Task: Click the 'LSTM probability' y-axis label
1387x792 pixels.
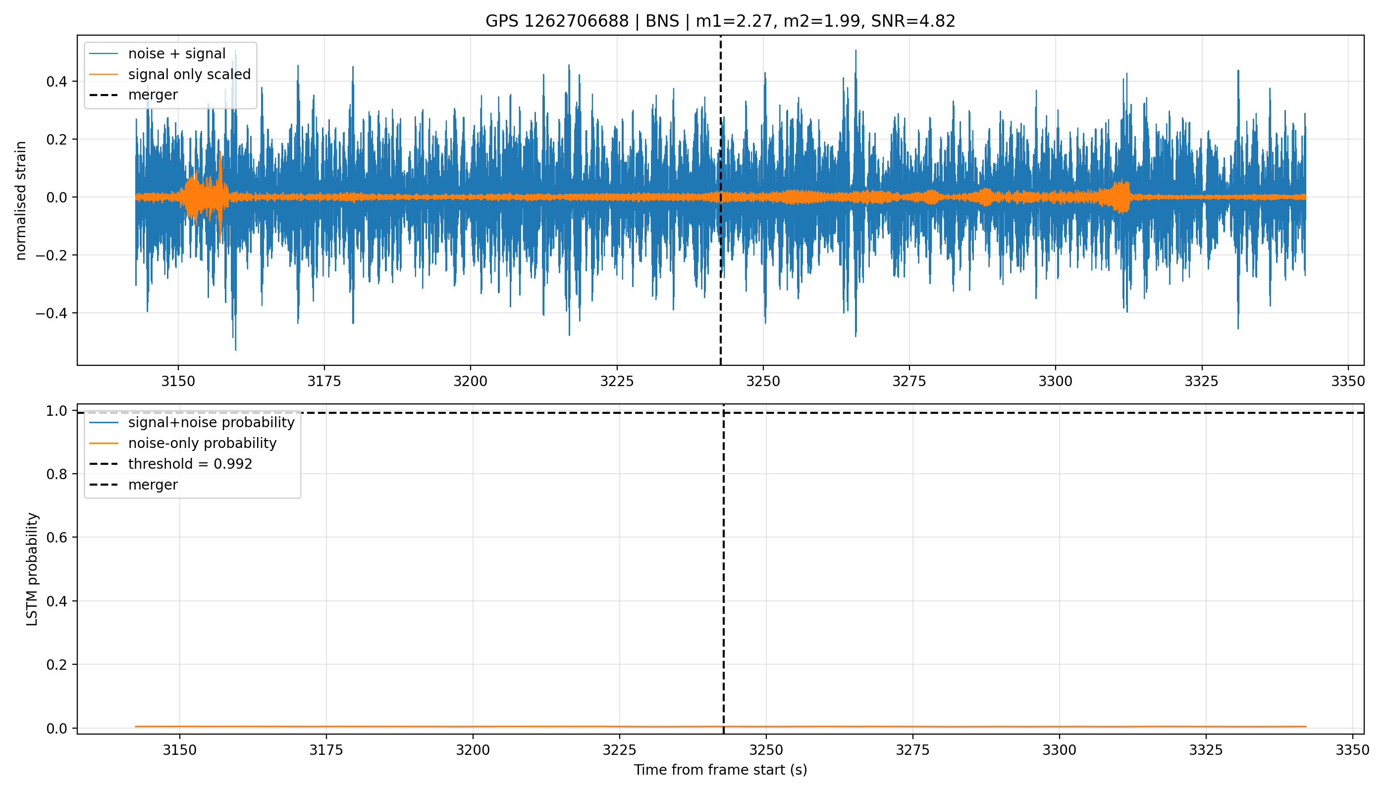Action: point(32,569)
